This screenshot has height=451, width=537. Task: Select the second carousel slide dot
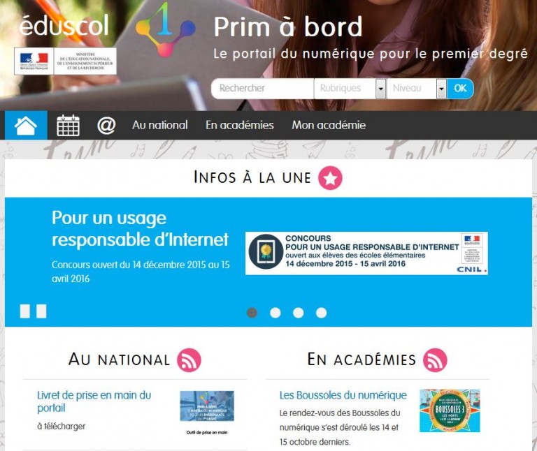point(275,313)
